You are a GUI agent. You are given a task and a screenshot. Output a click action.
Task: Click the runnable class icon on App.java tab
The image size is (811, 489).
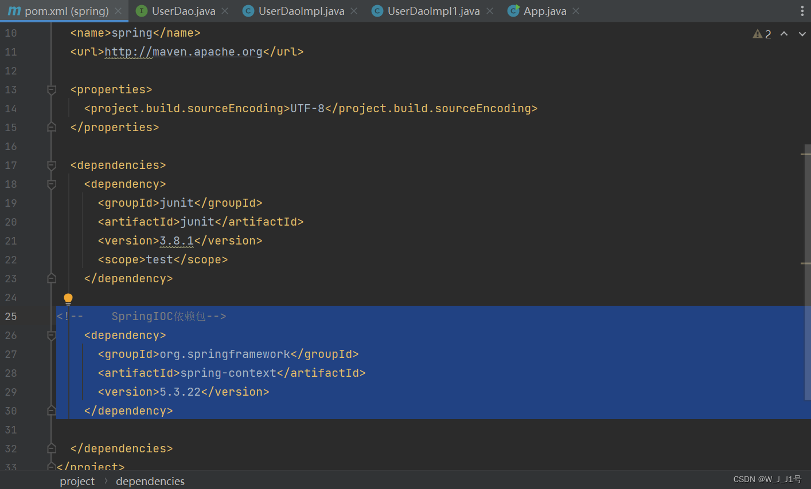pos(513,11)
